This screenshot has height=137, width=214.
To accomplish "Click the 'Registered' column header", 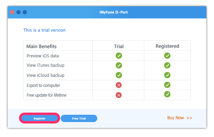I will point(167,46).
